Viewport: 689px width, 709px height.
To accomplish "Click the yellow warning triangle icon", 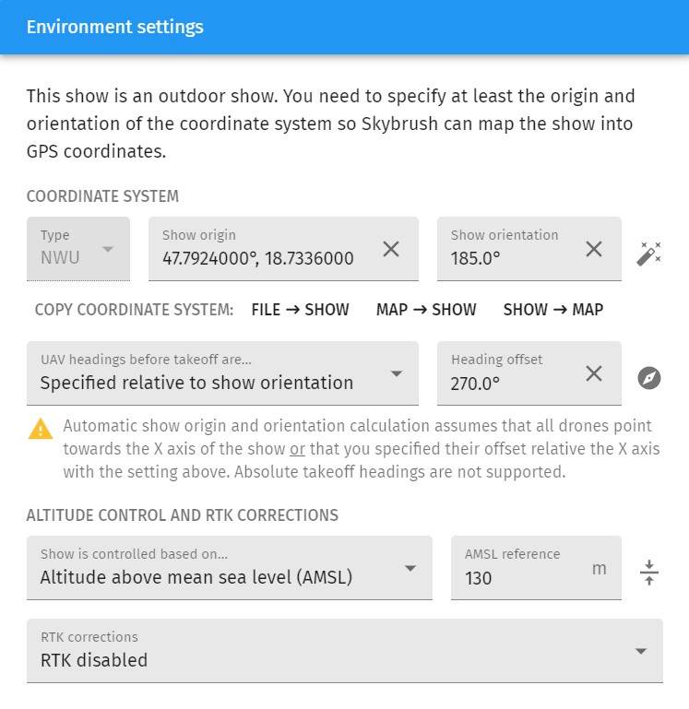I will (41, 429).
